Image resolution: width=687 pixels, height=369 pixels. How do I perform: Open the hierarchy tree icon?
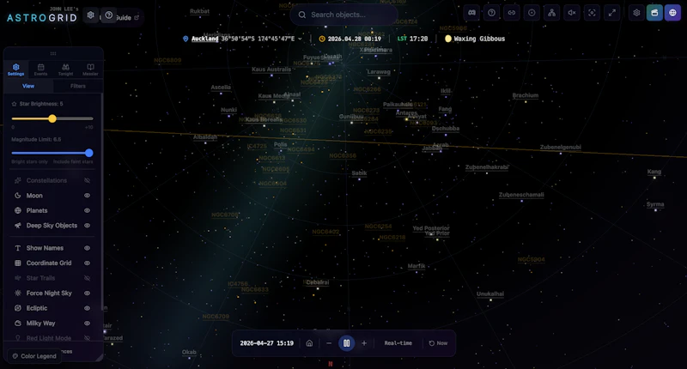tap(551, 13)
